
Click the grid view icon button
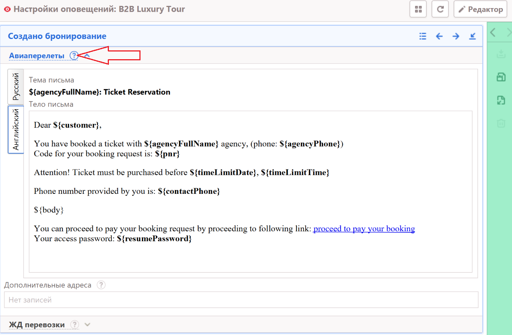coord(418,9)
